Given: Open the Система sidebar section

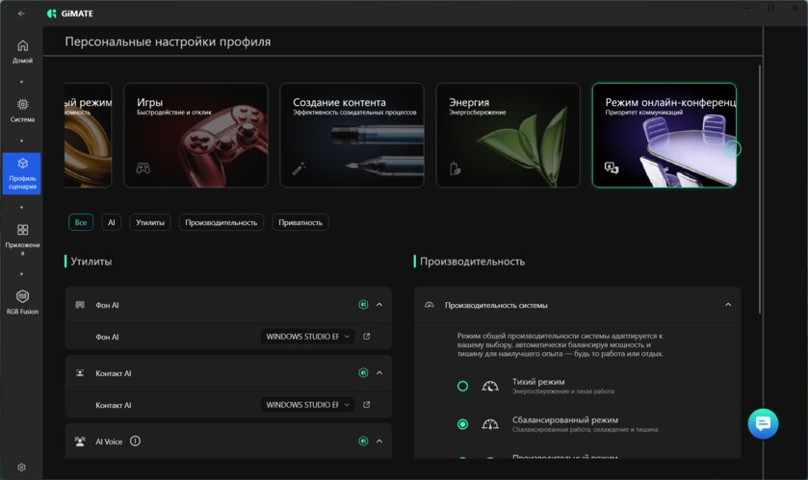Looking at the screenshot, I should pos(22,111).
